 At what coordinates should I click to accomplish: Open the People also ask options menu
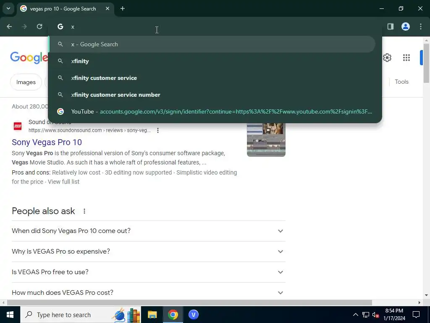84,211
